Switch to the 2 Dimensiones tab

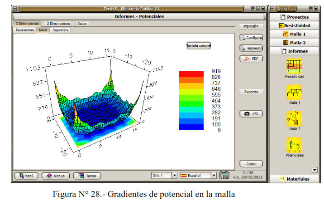(x=58, y=24)
